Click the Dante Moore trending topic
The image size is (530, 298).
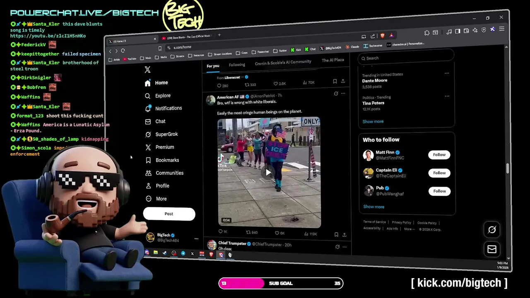pos(375,81)
